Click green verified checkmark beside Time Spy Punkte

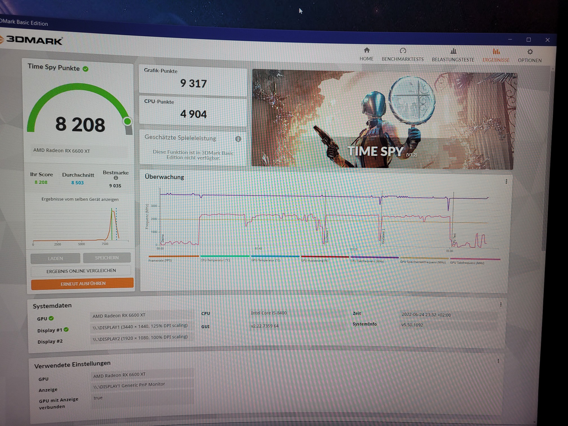click(86, 69)
